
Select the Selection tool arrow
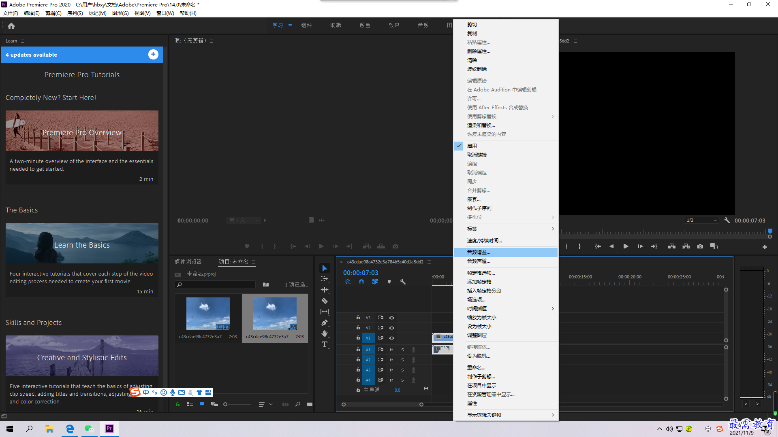coord(325,268)
